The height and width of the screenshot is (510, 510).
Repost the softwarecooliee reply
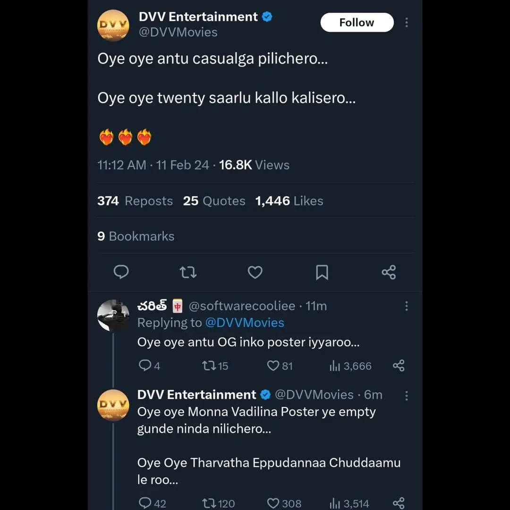coord(209,366)
